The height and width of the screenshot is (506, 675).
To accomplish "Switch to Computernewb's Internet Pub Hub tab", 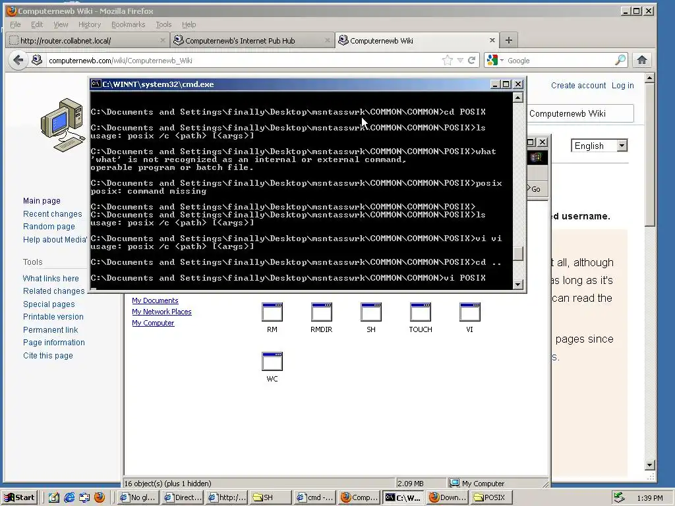I will point(252,40).
